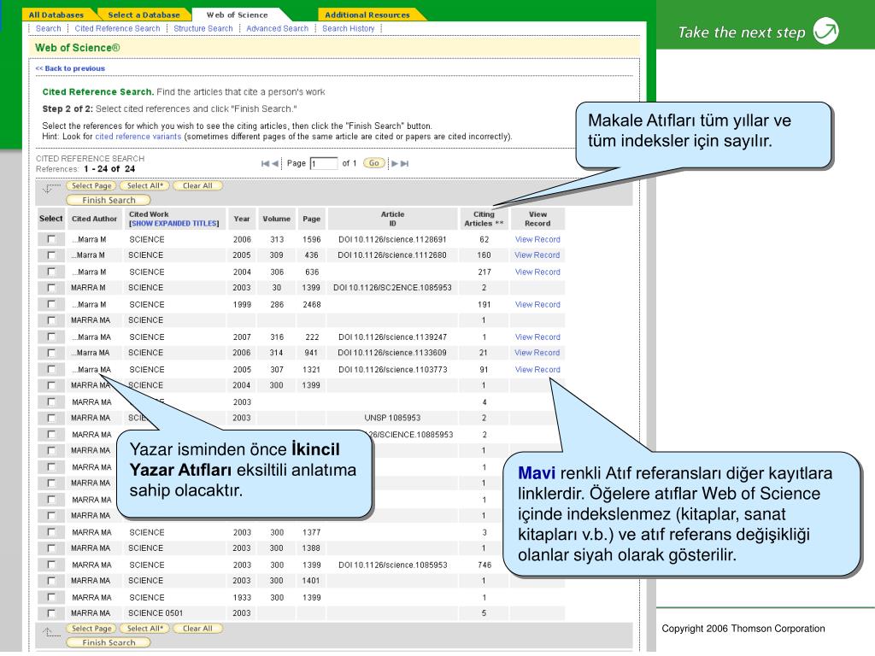
Task: Click the DOI 10.1126/SC2ENCE.1085953 cell
Action: [x=392, y=288]
